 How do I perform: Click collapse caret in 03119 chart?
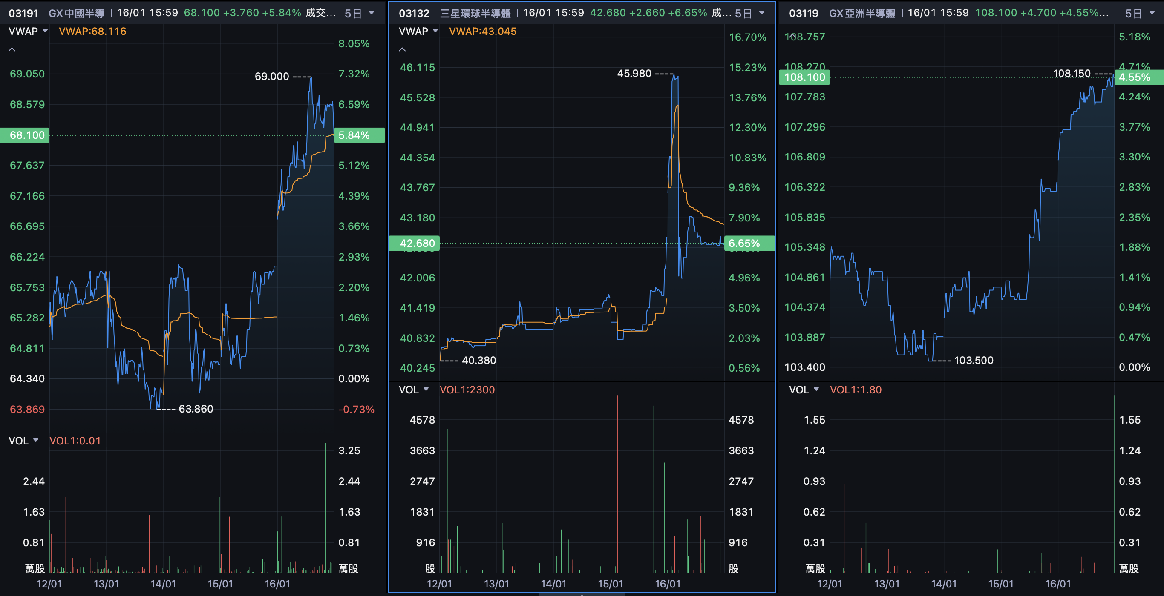tap(792, 36)
